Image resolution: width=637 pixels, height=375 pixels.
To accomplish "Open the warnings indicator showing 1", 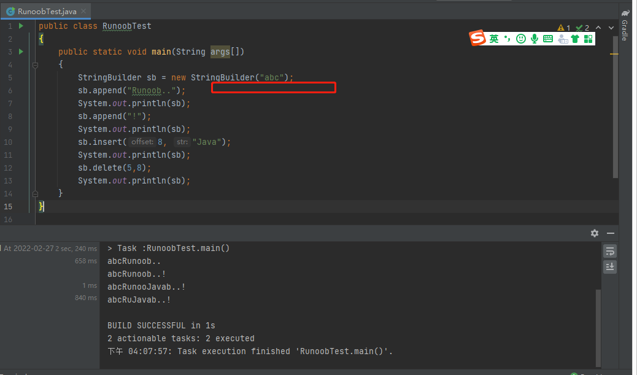I will tap(564, 28).
